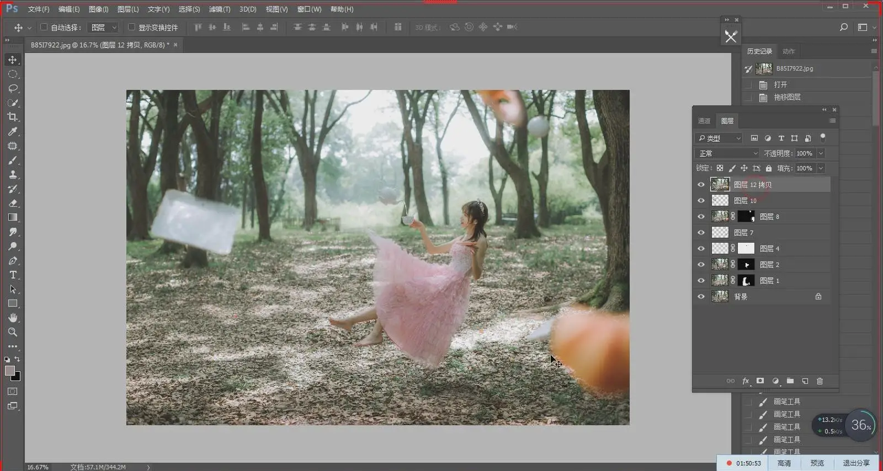Image resolution: width=883 pixels, height=471 pixels.
Task: Select the Path Selection tool
Action: (x=13, y=289)
